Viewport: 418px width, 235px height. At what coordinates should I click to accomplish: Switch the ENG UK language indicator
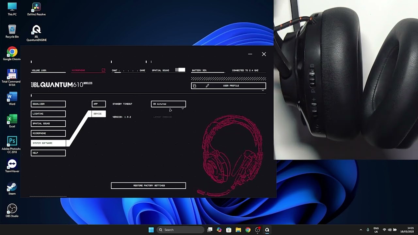pyautogui.click(x=376, y=230)
